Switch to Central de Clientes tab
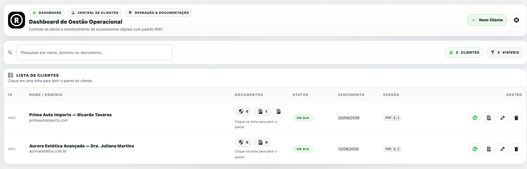Viewport: 527px width, 169px height. click(x=95, y=13)
